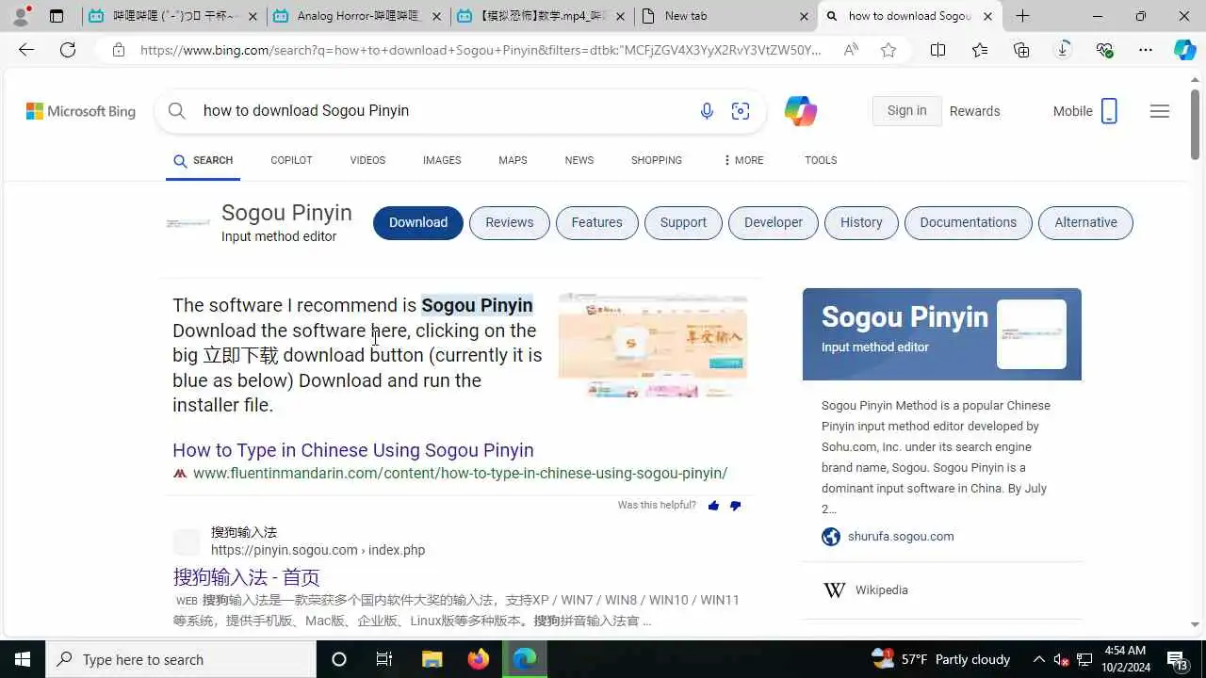Screen dimensions: 1206x678
Task: Click the Mobile phone icon
Action: point(1109,111)
